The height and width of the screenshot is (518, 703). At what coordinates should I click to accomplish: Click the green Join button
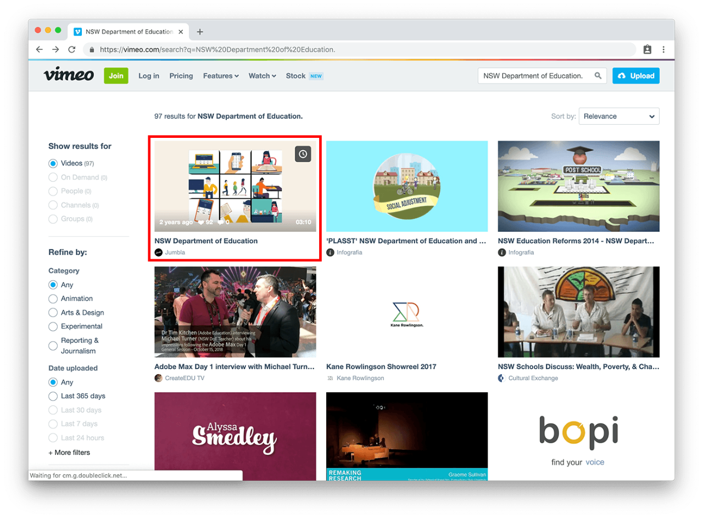tap(116, 76)
